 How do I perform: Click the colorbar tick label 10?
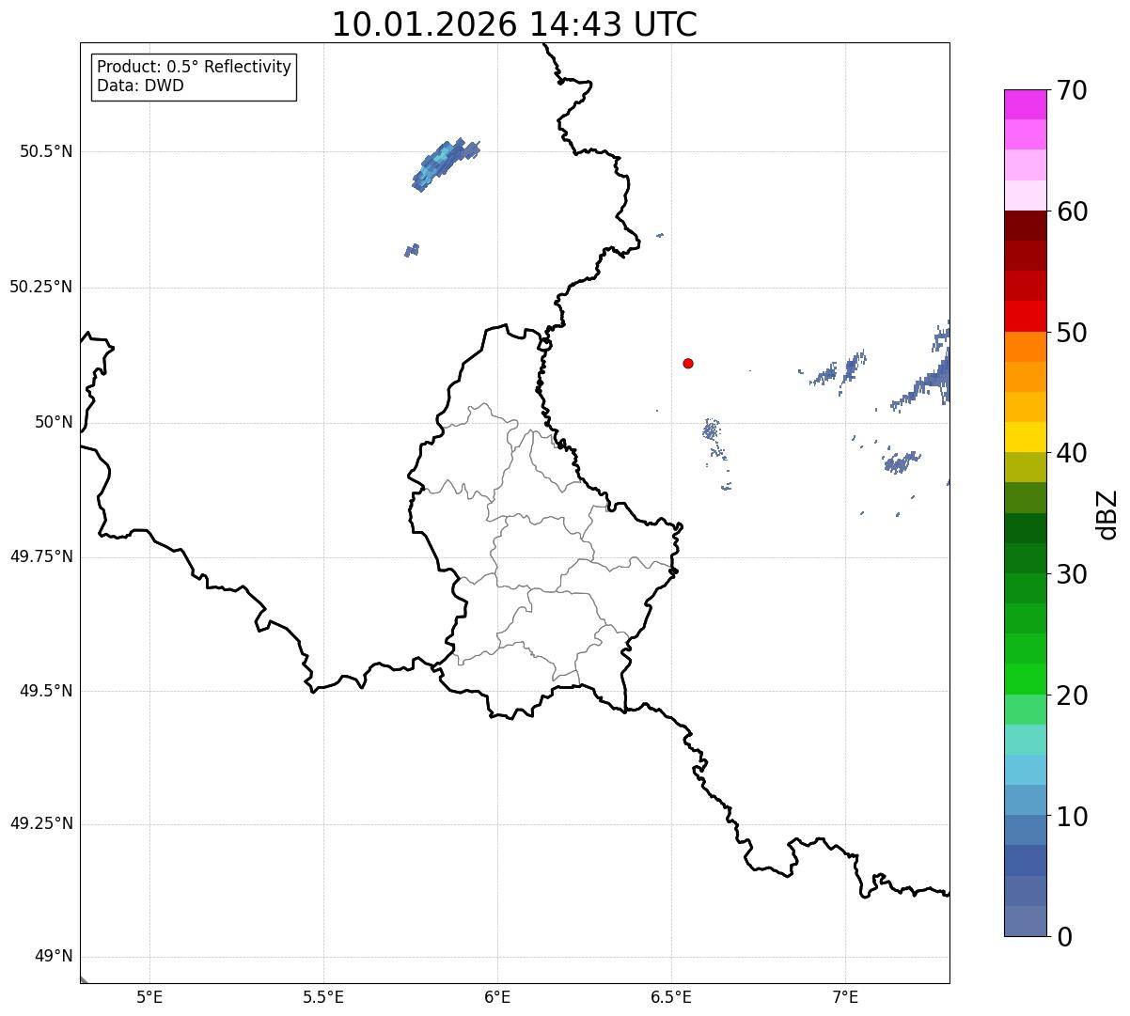tap(1072, 817)
